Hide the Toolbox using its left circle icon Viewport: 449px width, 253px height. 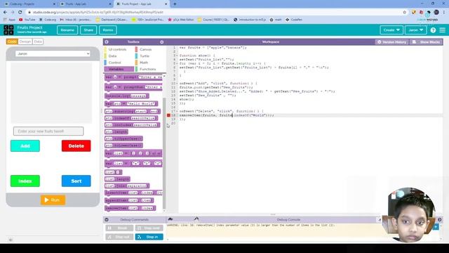coord(107,42)
